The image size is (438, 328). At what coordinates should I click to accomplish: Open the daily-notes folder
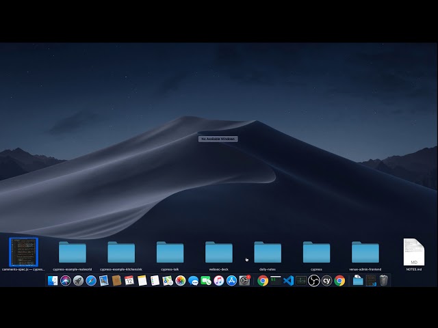(x=268, y=253)
